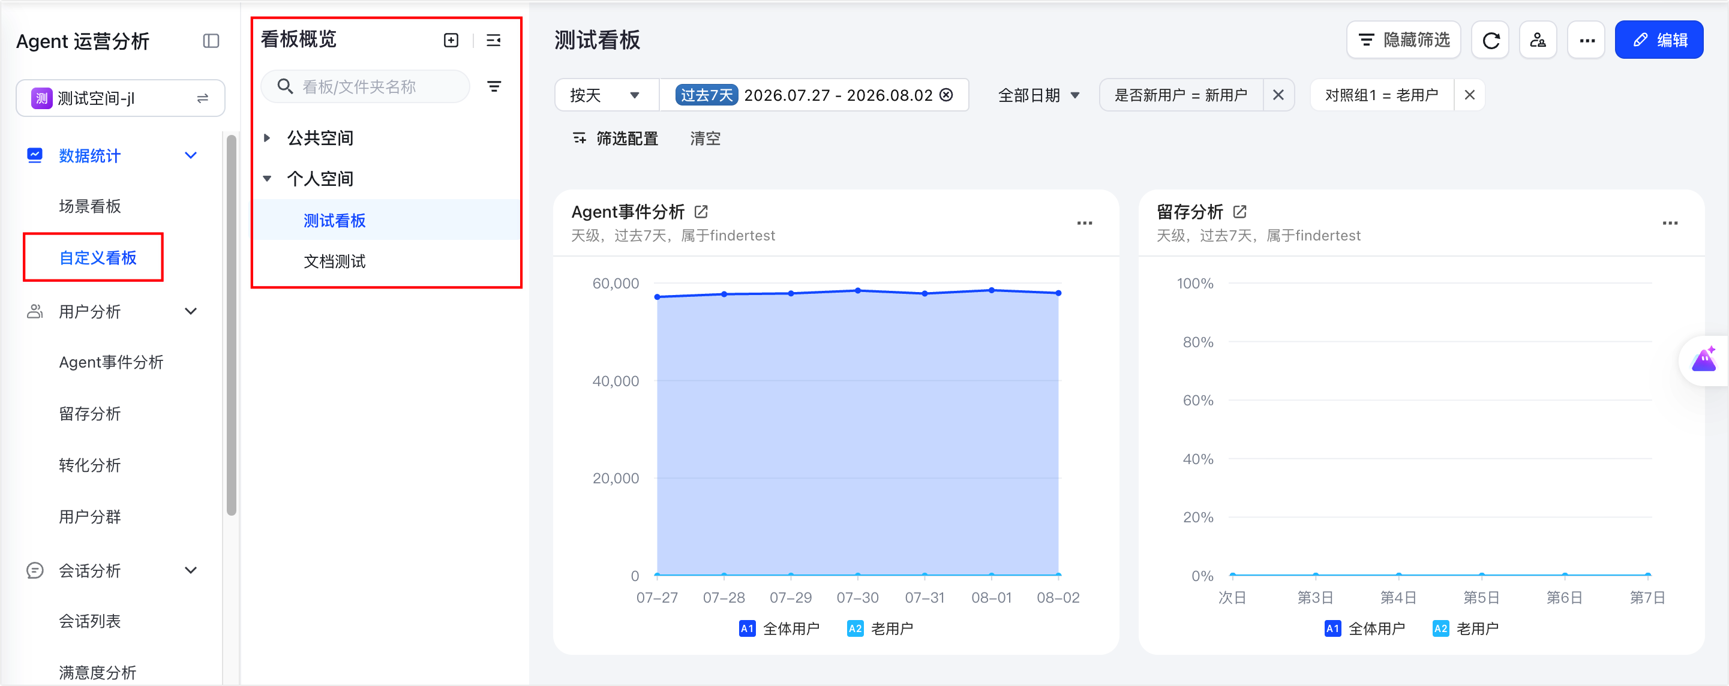The width and height of the screenshot is (1729, 686).
Task: Open the 按天 granularity dropdown
Action: [606, 95]
